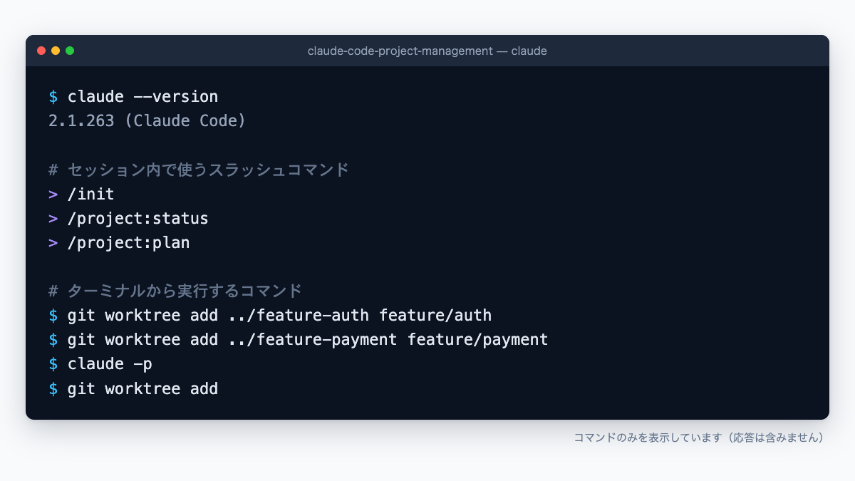The height and width of the screenshot is (481, 855).
Task: Click the yellow minimize window button
Action: [56, 51]
